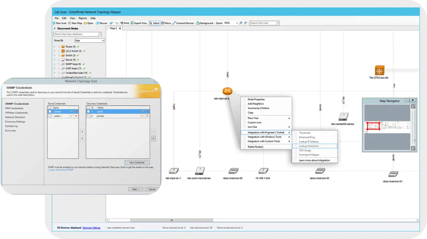427x239 pixels.
Task: Expand the Router (8) tree group
Action: click(x=54, y=47)
